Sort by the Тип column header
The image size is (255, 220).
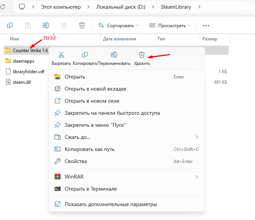(161, 39)
